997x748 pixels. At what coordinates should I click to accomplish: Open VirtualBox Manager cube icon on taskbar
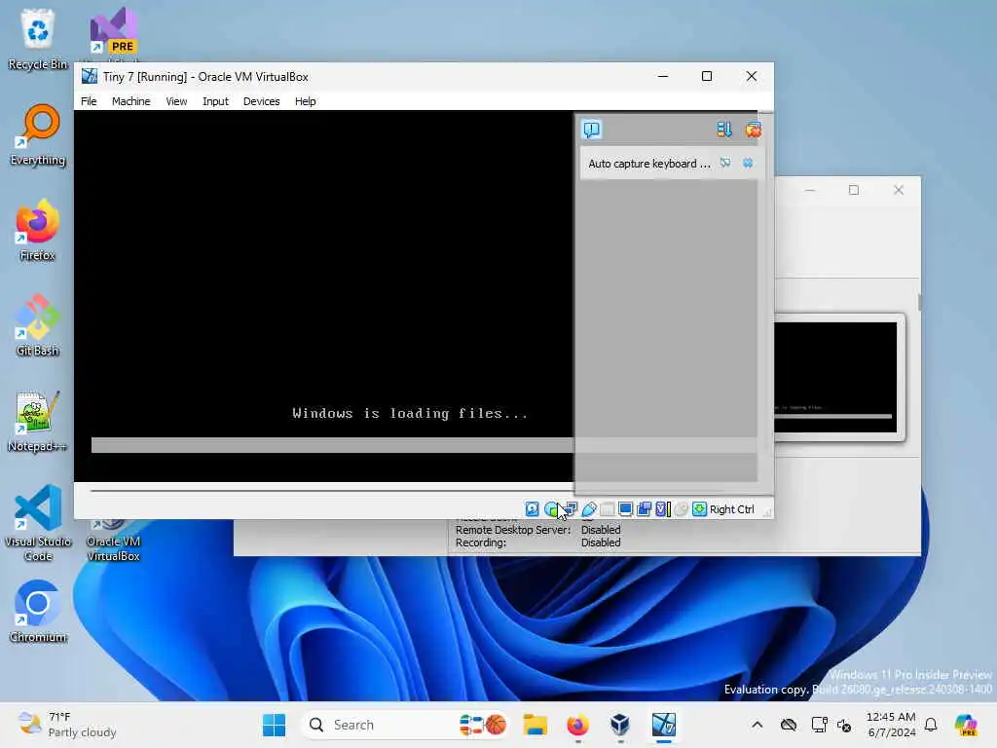[619, 725]
